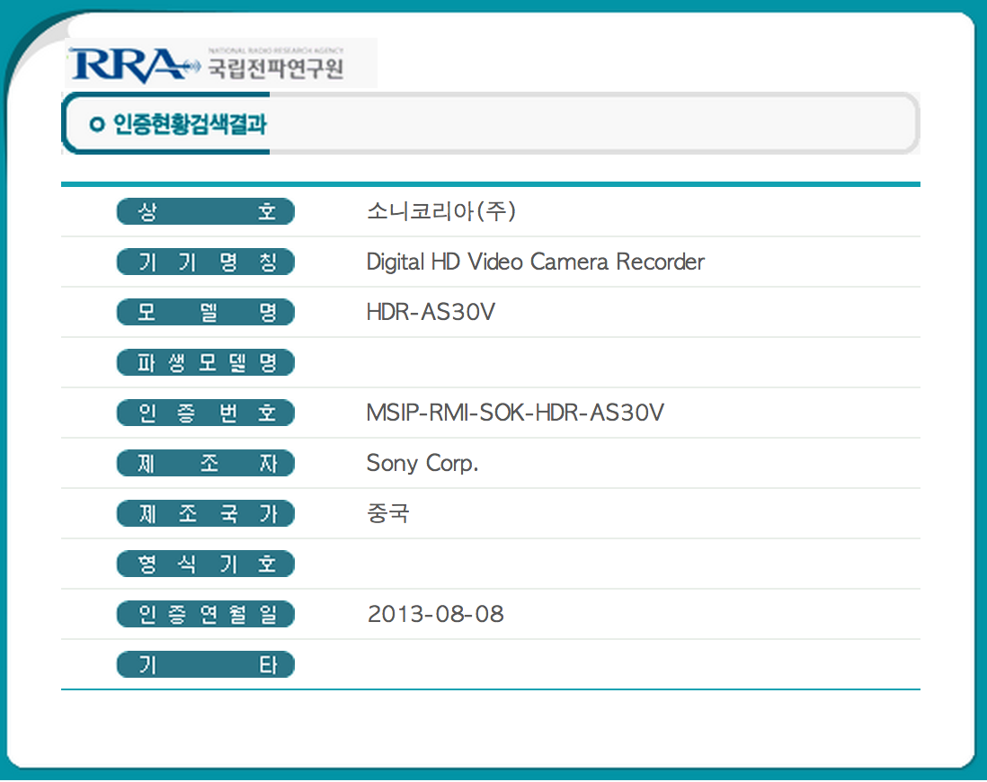The width and height of the screenshot is (987, 782).
Task: Select text Digital HD Video Camera Recorder
Action: [x=535, y=262]
